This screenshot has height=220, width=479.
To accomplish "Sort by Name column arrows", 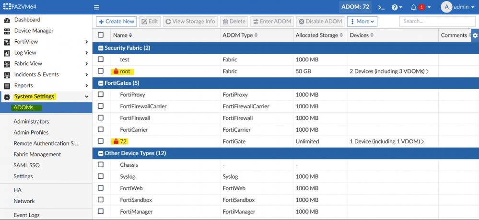I will tap(130, 35).
